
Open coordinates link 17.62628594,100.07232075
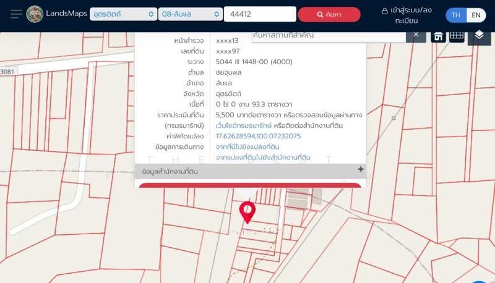coord(258,136)
